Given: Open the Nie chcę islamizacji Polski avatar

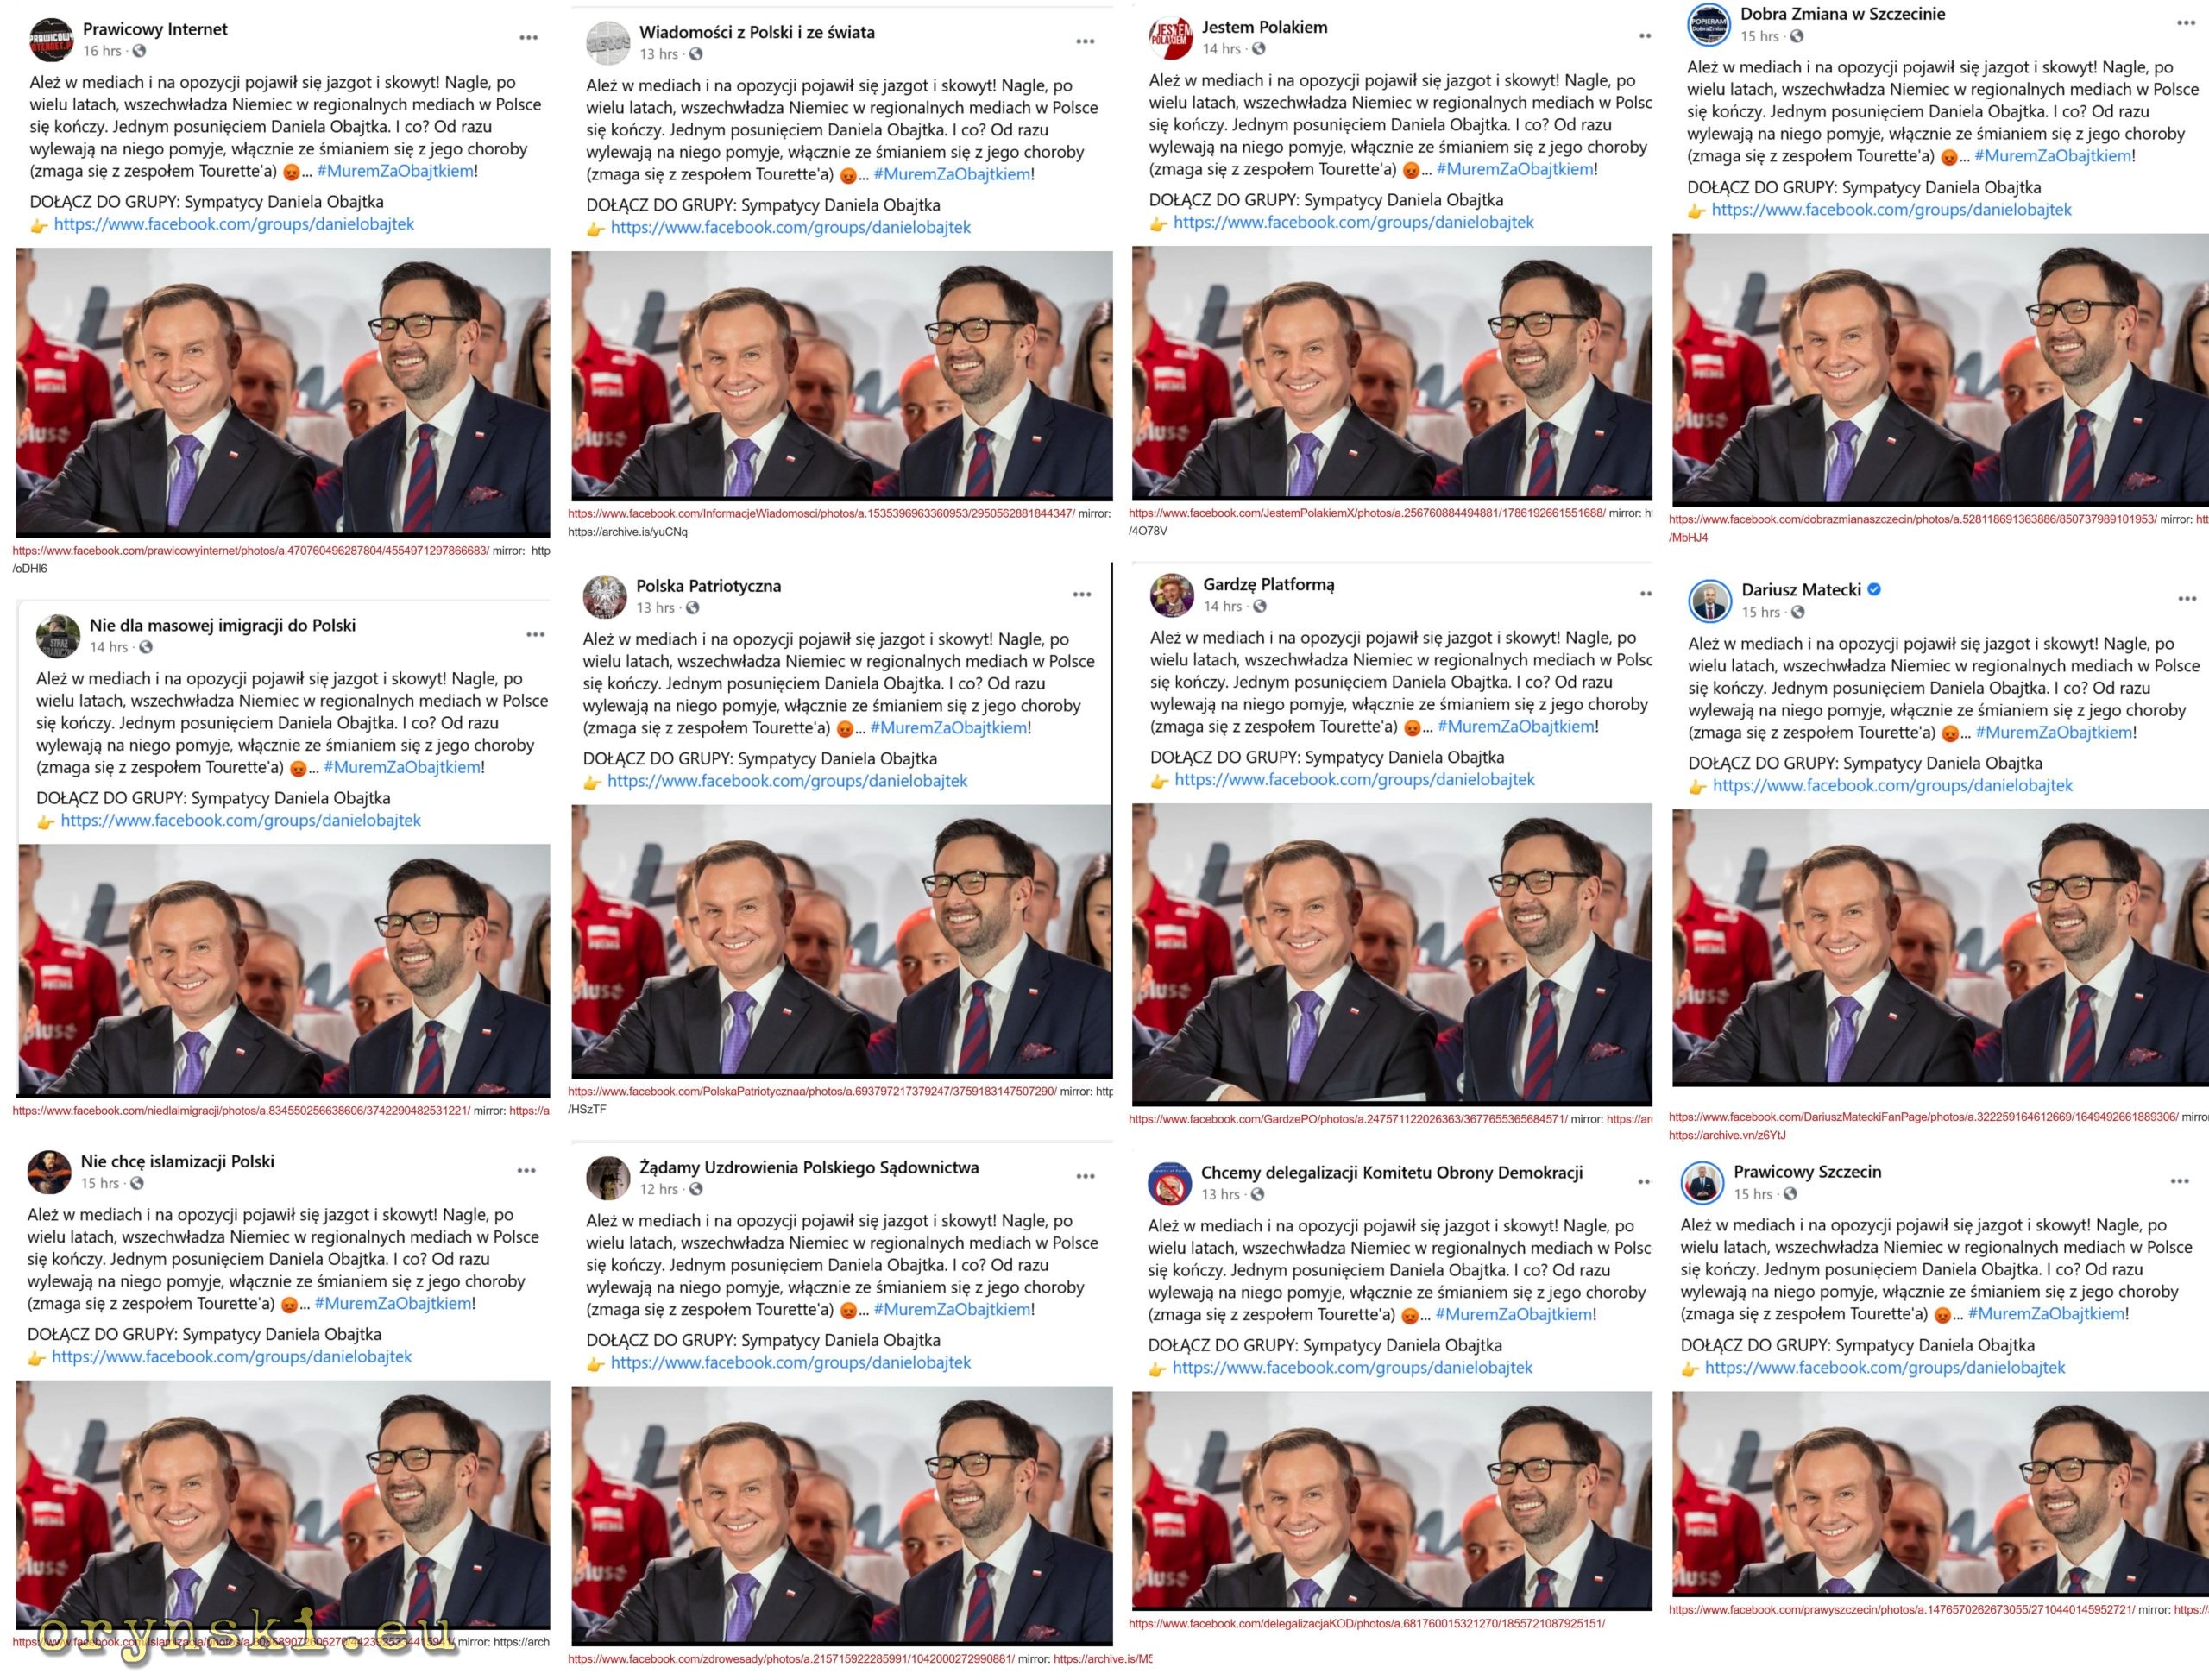Looking at the screenshot, I should click(x=49, y=1172).
